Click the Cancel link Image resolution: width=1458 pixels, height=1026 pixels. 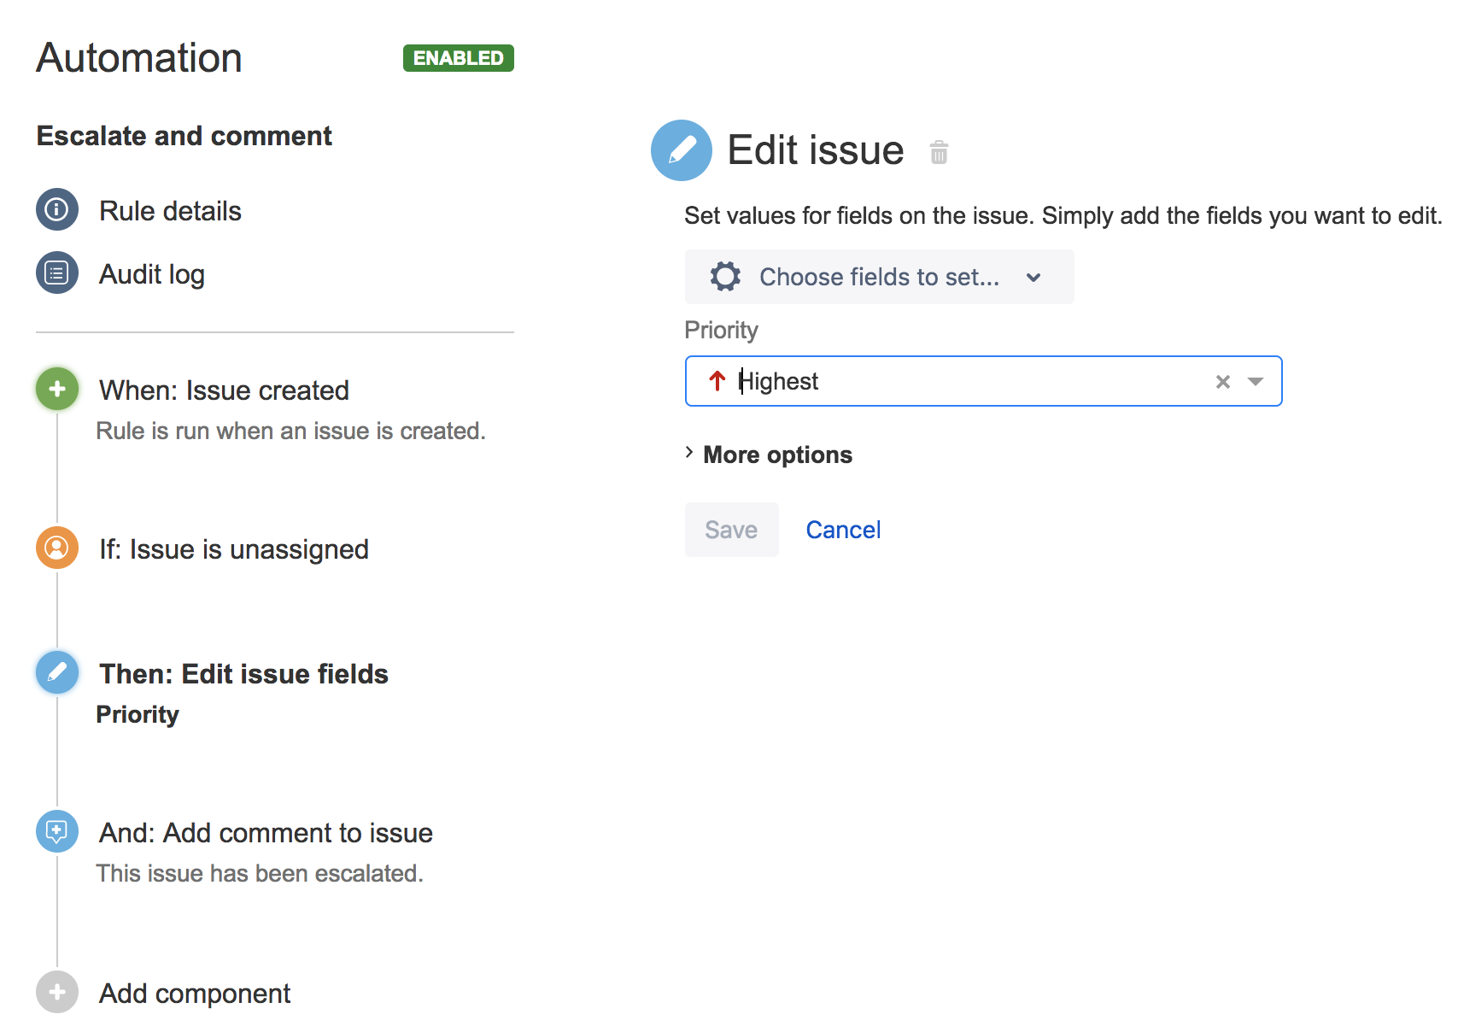point(843,530)
